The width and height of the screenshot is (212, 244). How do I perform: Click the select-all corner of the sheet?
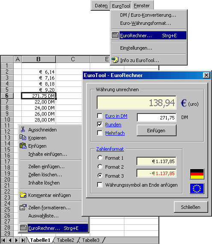tap(7, 60)
